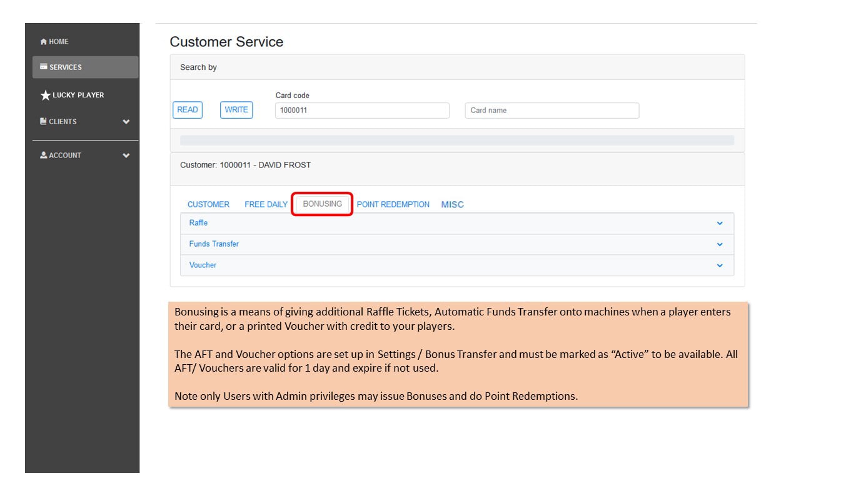The image size is (851, 496).
Task: Click the Home house icon in sidebar
Action: pos(43,42)
